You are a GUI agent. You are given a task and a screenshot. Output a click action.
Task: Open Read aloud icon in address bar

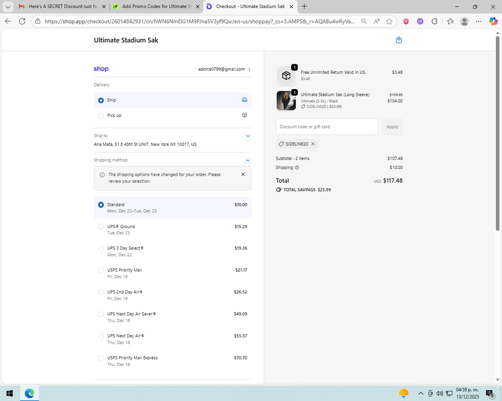(x=376, y=21)
